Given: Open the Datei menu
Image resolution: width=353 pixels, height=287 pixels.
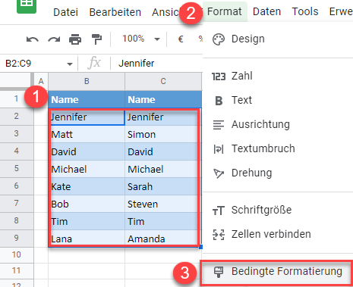Looking at the screenshot, I should click(x=65, y=12).
